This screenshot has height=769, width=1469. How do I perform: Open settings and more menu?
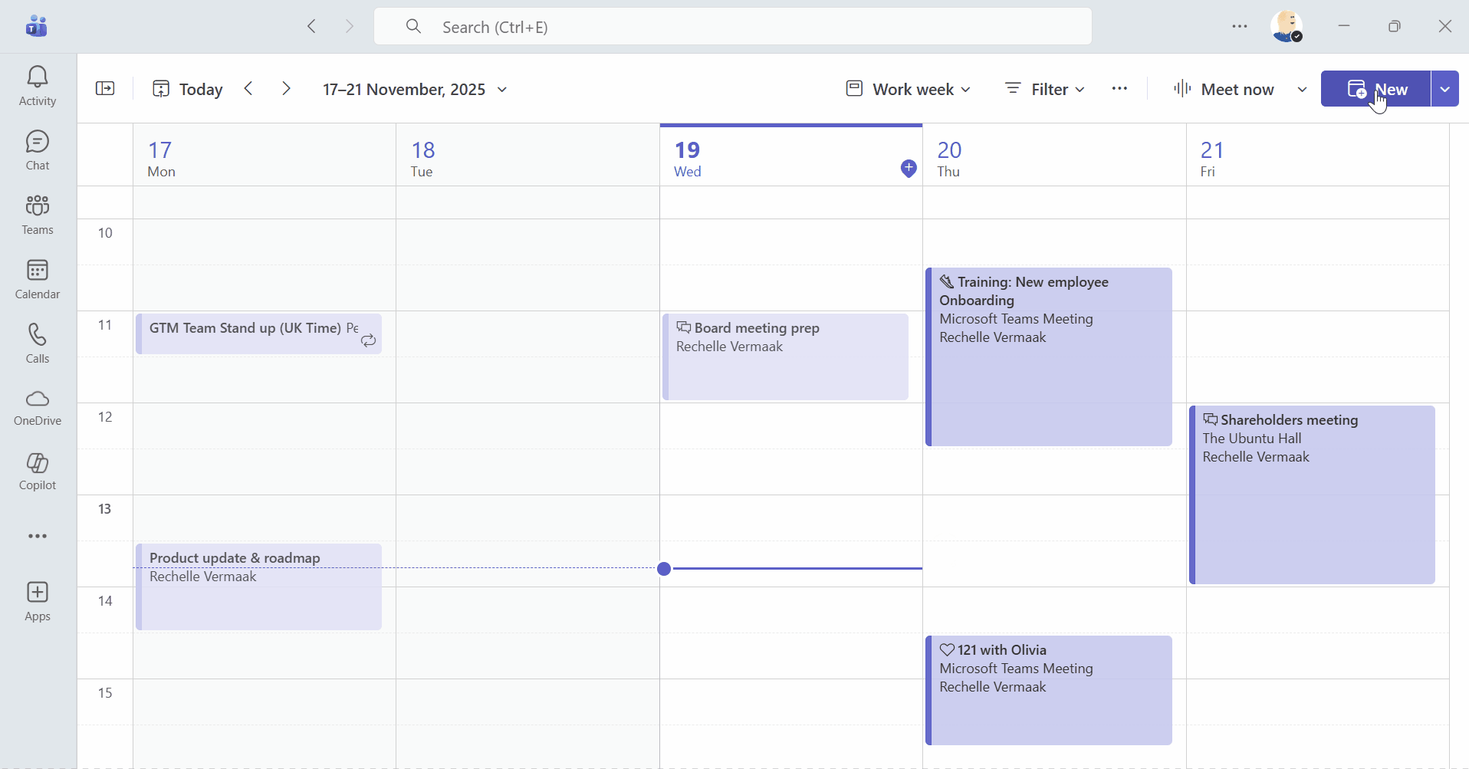(1240, 25)
